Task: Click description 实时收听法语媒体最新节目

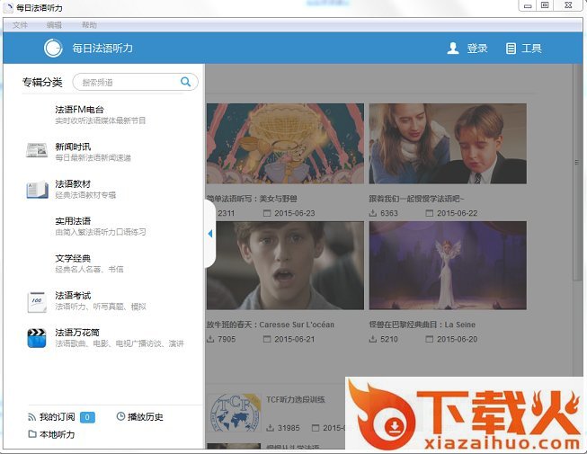Action: [x=101, y=120]
